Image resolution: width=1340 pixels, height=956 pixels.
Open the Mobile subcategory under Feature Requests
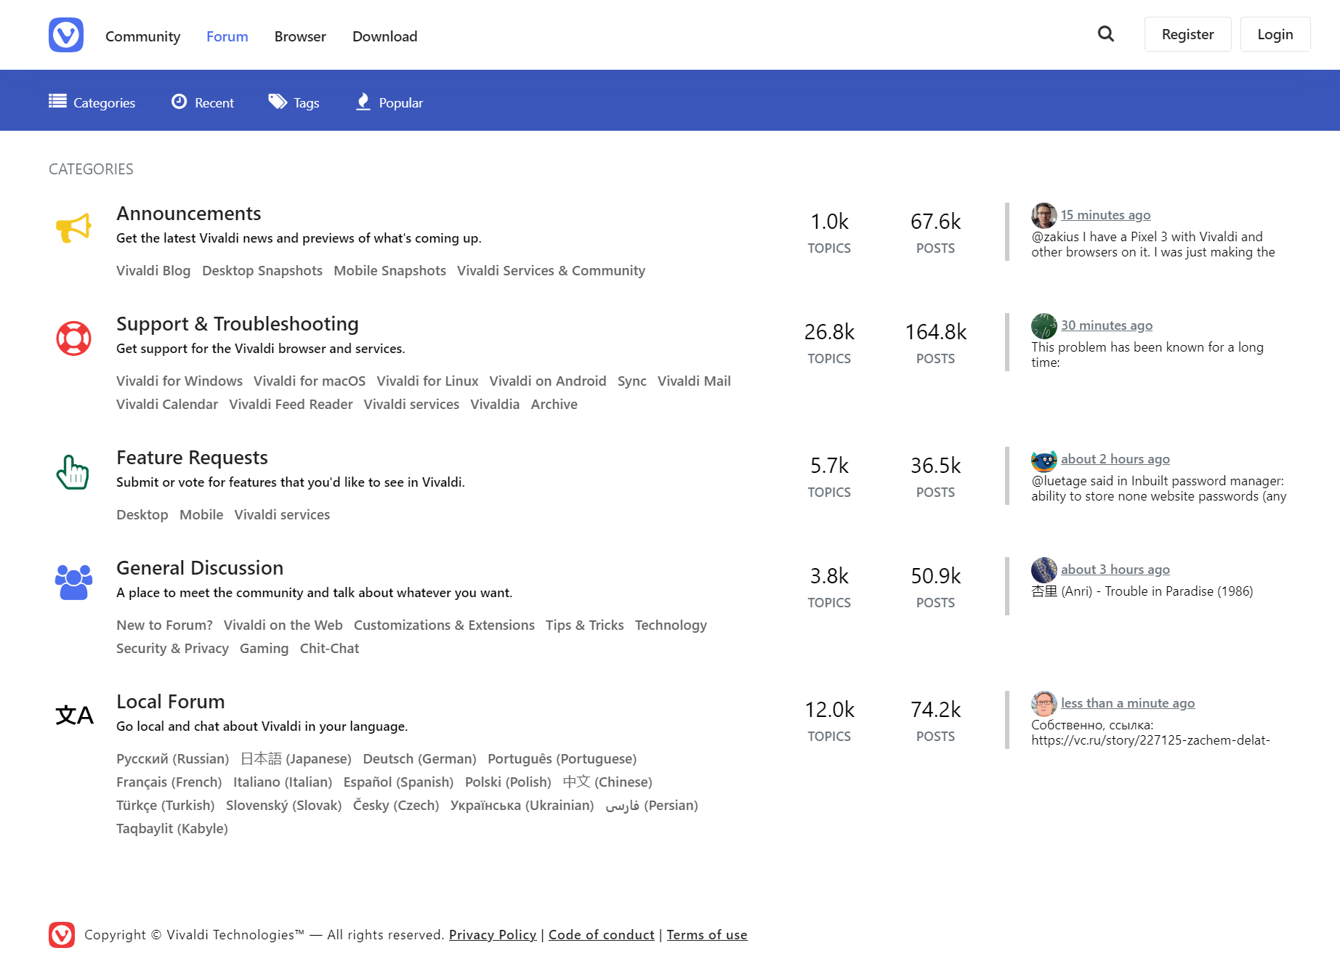point(201,515)
